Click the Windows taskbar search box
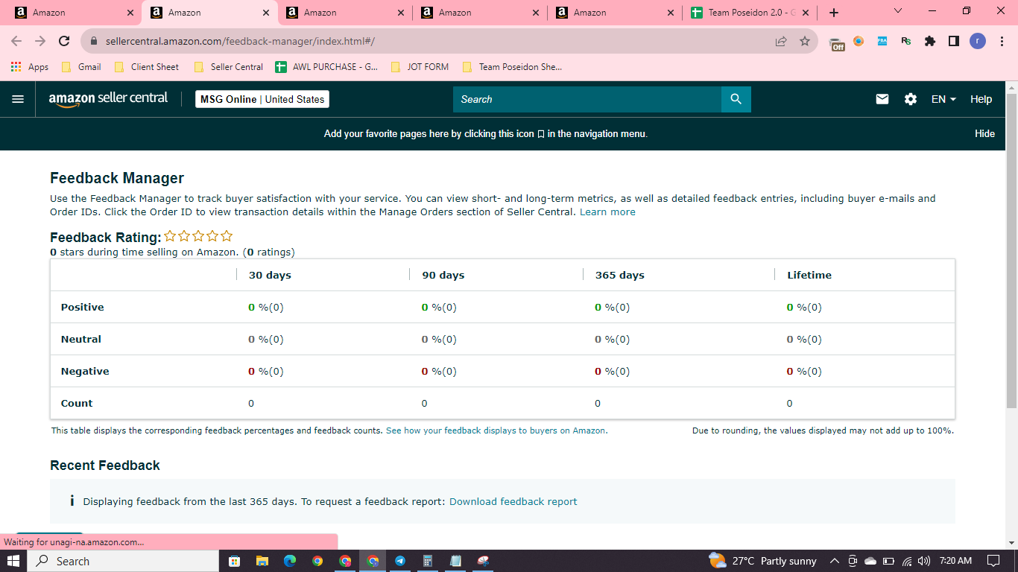The image size is (1018, 572). click(123, 561)
